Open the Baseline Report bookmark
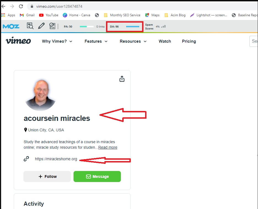Image resolution: width=258 pixels, height=209 pixels. [245, 15]
